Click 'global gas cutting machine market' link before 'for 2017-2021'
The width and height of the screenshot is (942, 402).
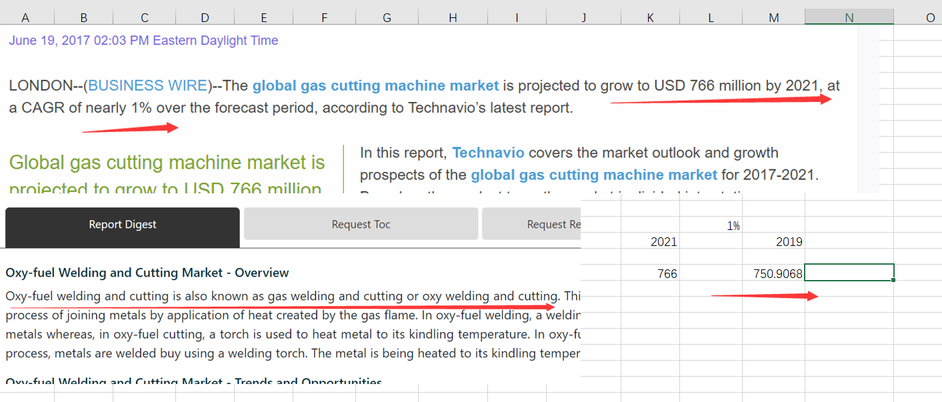(x=594, y=175)
